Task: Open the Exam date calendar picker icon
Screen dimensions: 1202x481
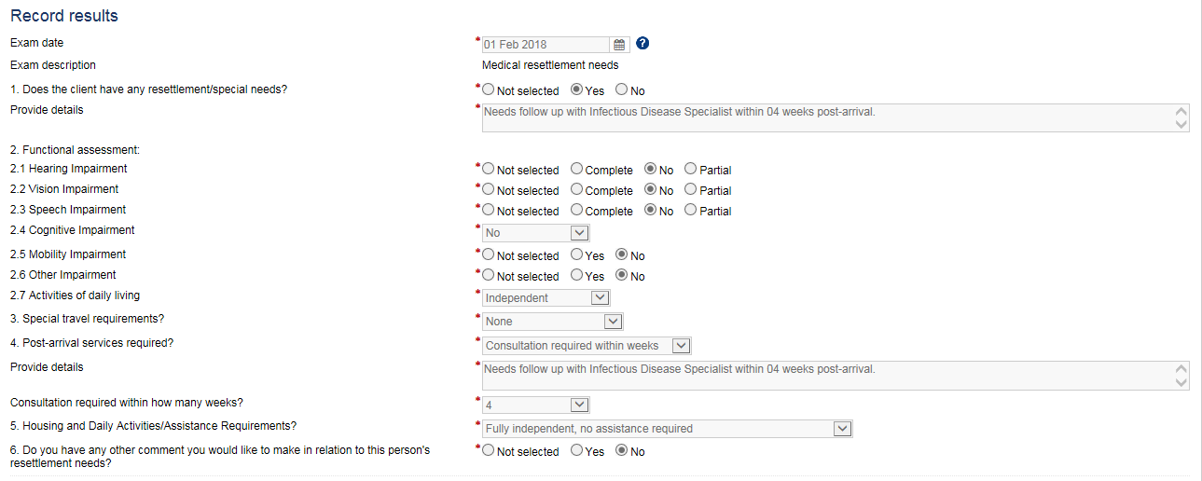Action: pos(619,45)
